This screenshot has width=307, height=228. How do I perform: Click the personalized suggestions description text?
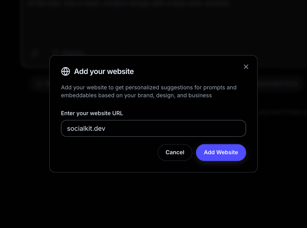pos(149,88)
